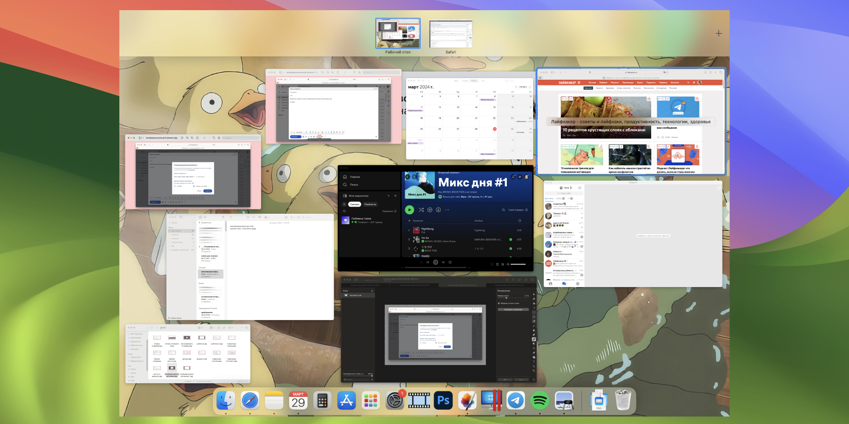Add a new desktop with the plus button

(719, 33)
